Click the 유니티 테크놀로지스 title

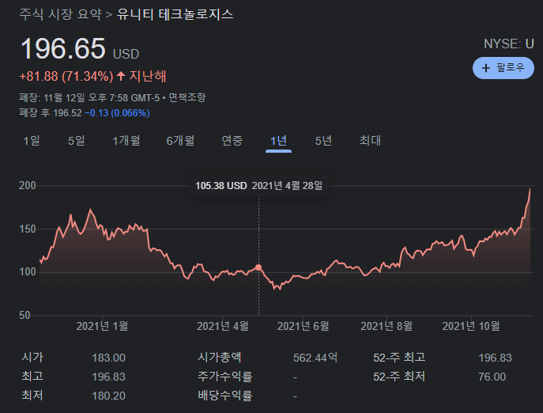(x=175, y=14)
